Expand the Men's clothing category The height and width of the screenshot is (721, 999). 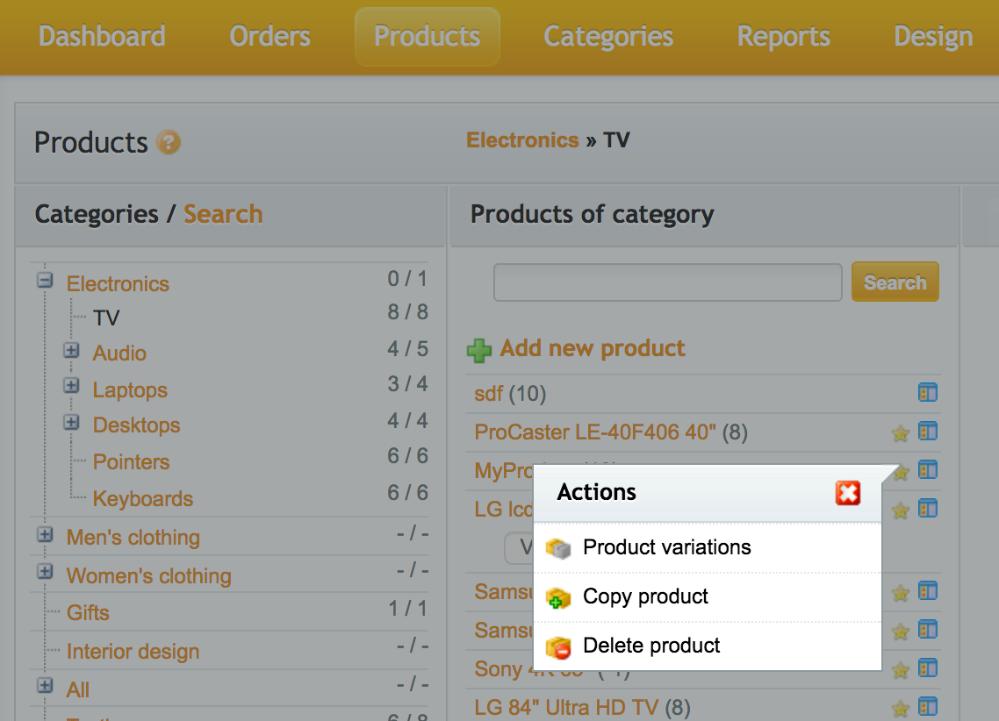pyautogui.click(x=45, y=534)
